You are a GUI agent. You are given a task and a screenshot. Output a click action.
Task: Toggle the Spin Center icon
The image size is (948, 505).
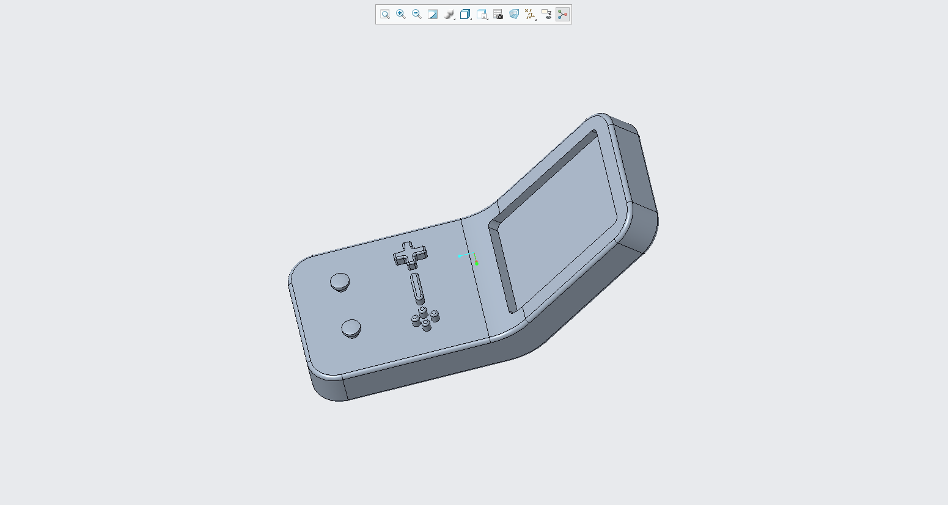coord(563,14)
